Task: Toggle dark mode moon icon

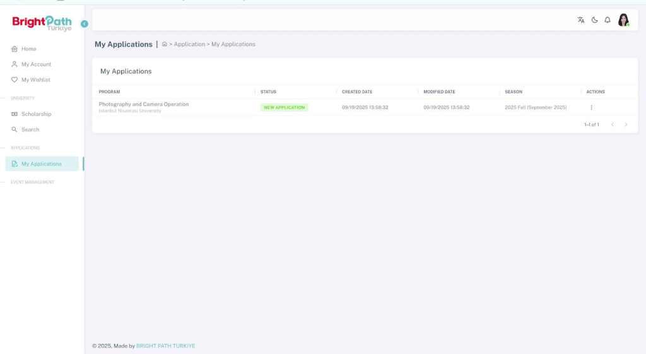Action: pyautogui.click(x=594, y=20)
